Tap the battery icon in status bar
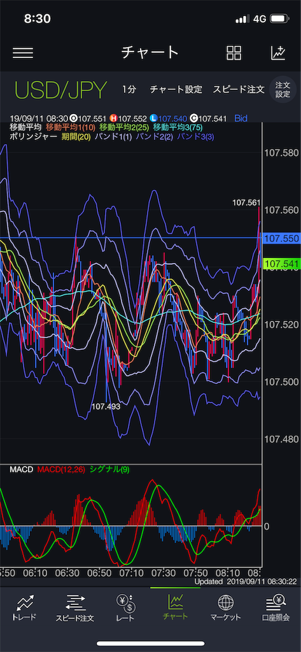 tap(279, 18)
